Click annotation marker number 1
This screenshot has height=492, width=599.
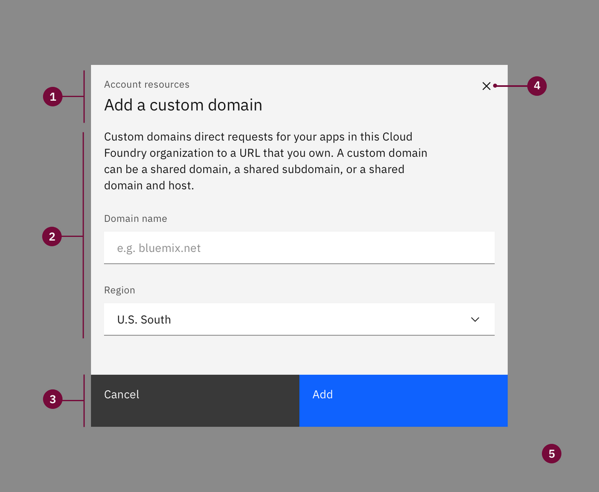[x=53, y=97]
